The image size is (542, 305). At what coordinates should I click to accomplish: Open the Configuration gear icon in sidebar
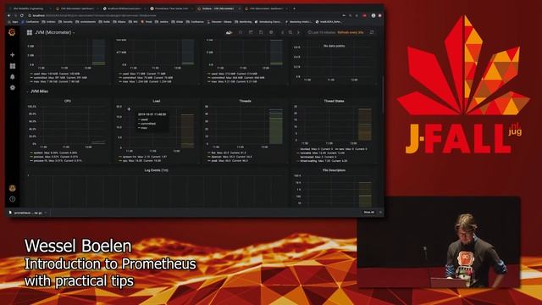pos(13,88)
